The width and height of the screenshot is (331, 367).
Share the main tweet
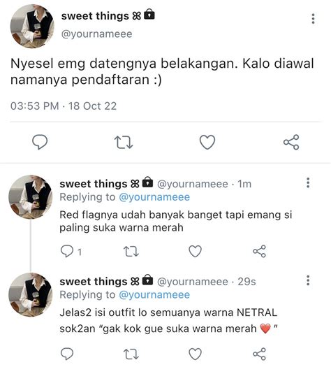tap(291, 142)
